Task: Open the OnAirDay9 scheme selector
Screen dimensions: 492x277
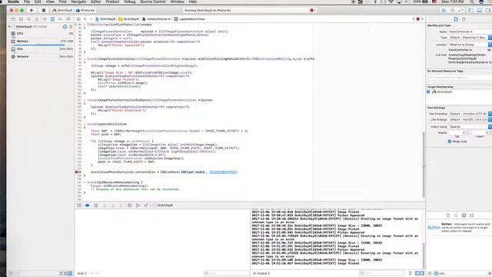Action: (x=62, y=10)
